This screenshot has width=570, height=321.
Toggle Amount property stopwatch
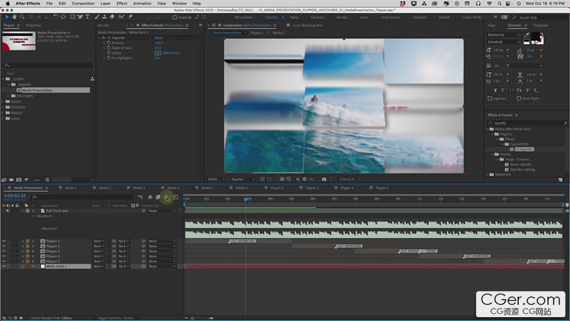pyautogui.click(x=109, y=43)
